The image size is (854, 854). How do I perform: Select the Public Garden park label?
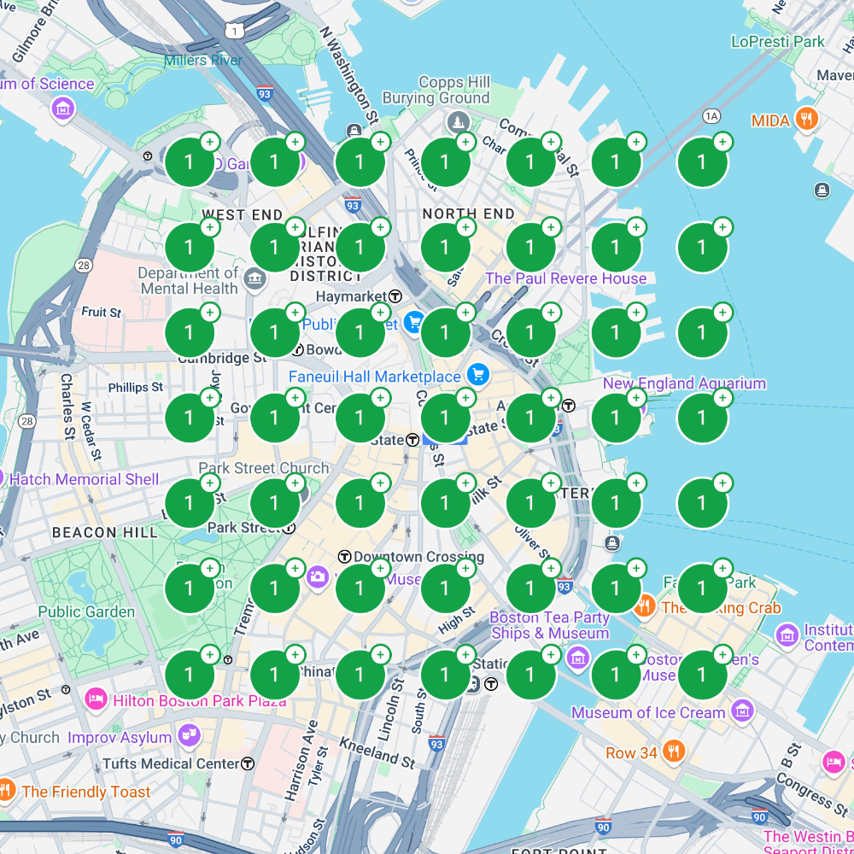click(x=86, y=611)
